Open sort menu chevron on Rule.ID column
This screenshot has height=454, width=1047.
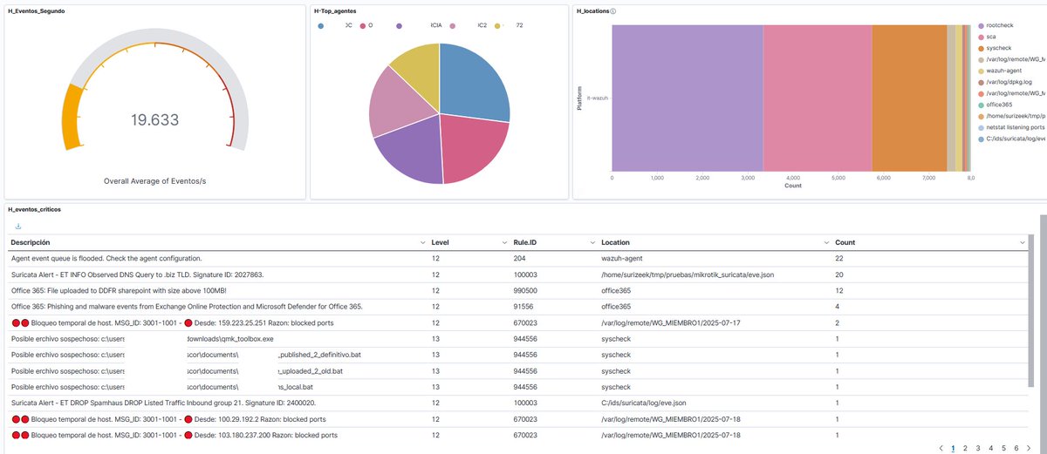(x=591, y=241)
